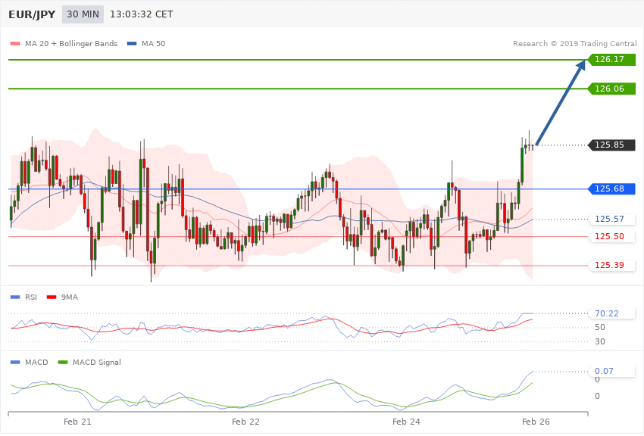Screen dimensions: 644x436
Task: Click the EUR/JPY pair title
Action: 32,14
